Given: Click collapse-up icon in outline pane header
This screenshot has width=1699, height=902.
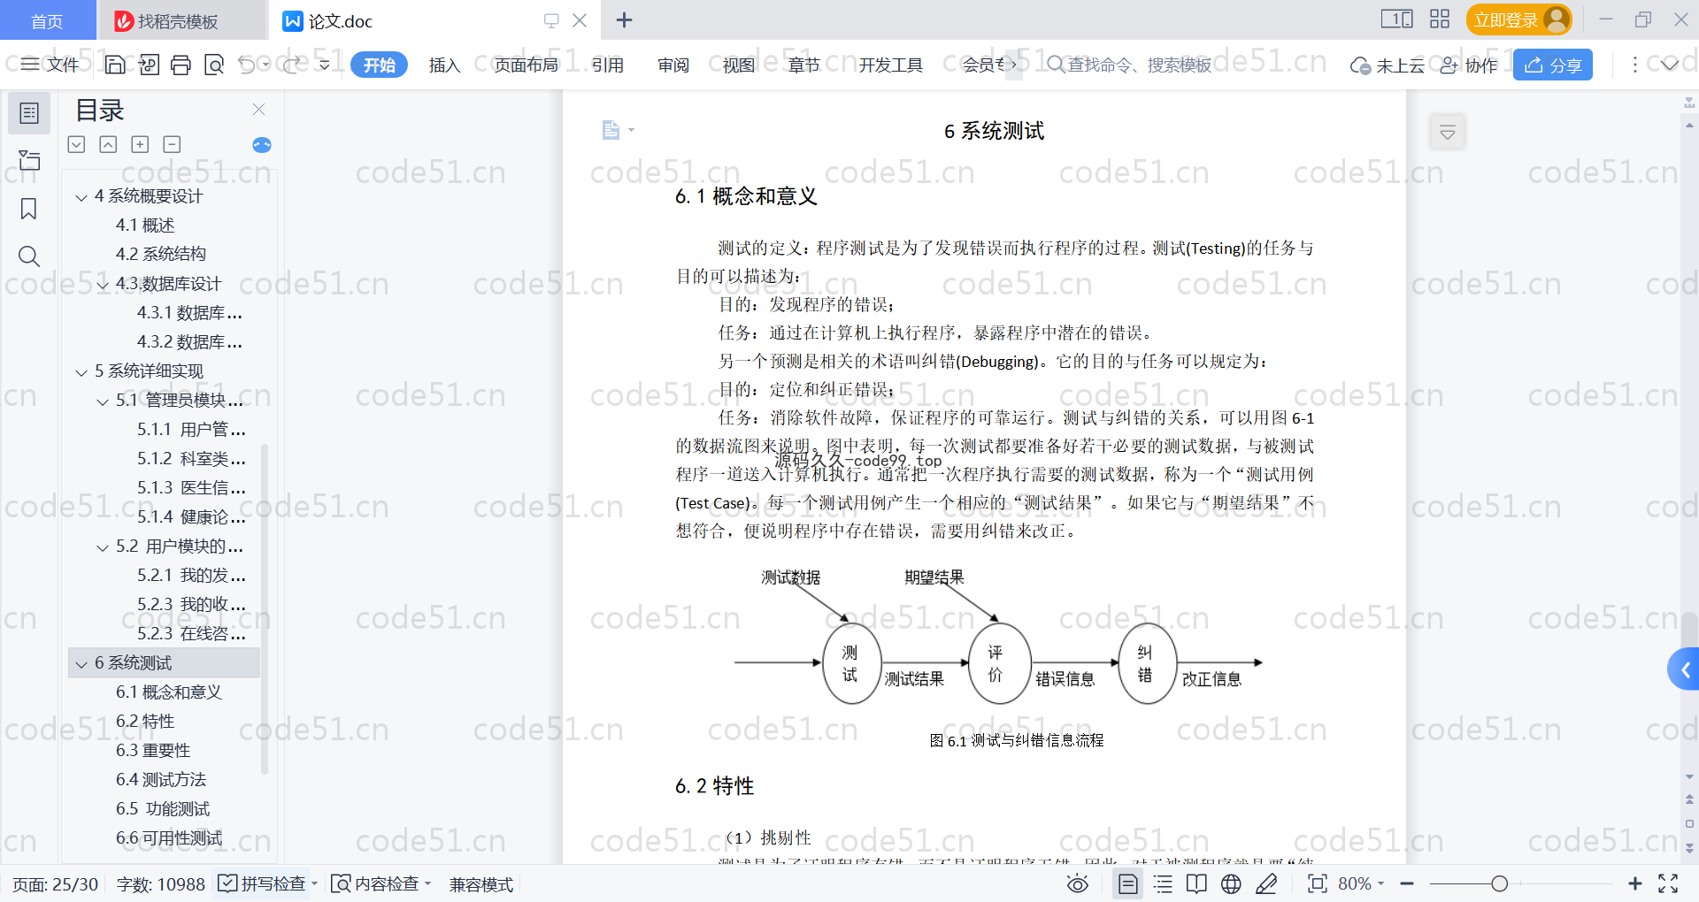Looking at the screenshot, I should pyautogui.click(x=108, y=144).
